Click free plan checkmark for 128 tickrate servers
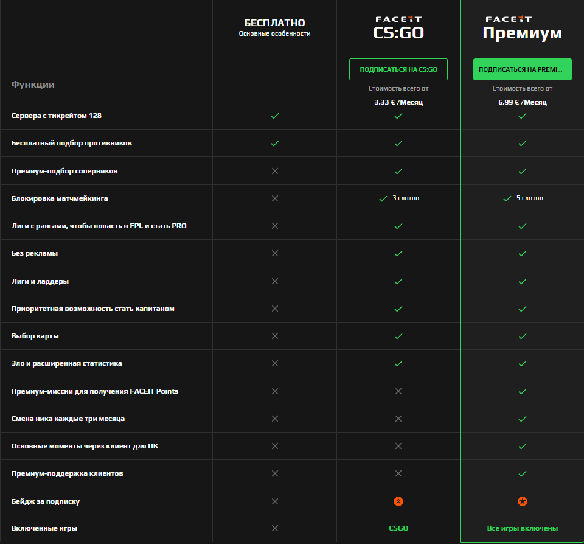584x544 pixels. point(274,116)
